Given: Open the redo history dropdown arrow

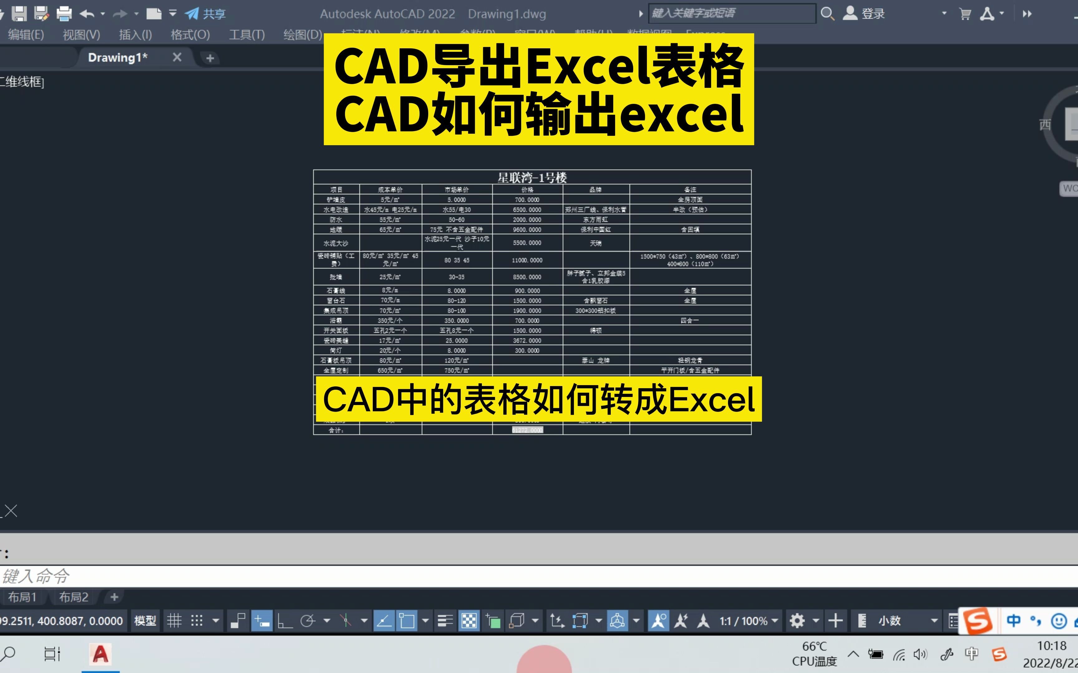Looking at the screenshot, I should click(x=136, y=14).
